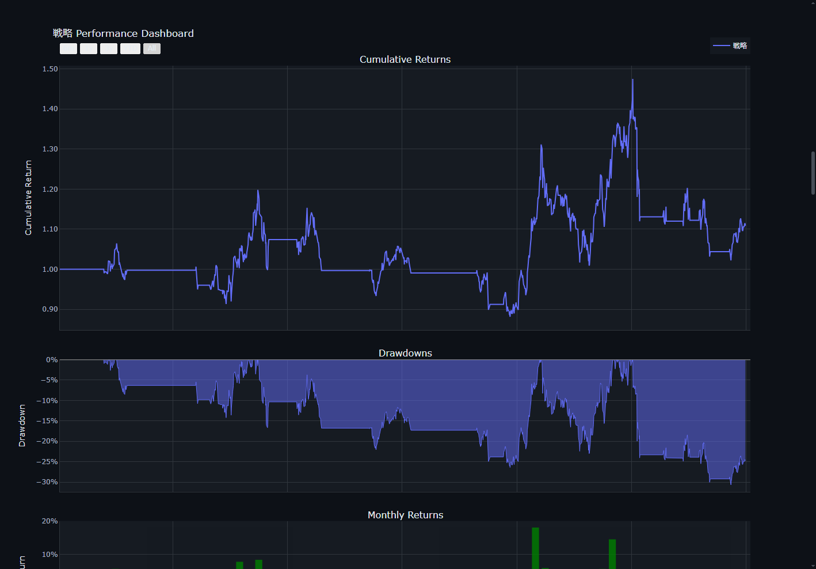Click the Cumulative Return axis title
The image size is (816, 569).
pyautogui.click(x=28, y=198)
